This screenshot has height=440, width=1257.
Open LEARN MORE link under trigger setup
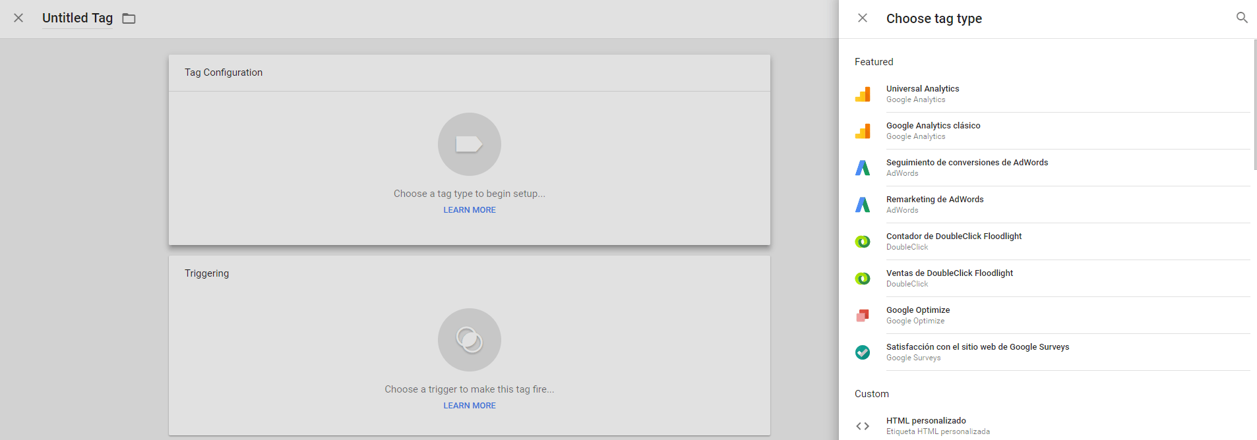coord(470,406)
